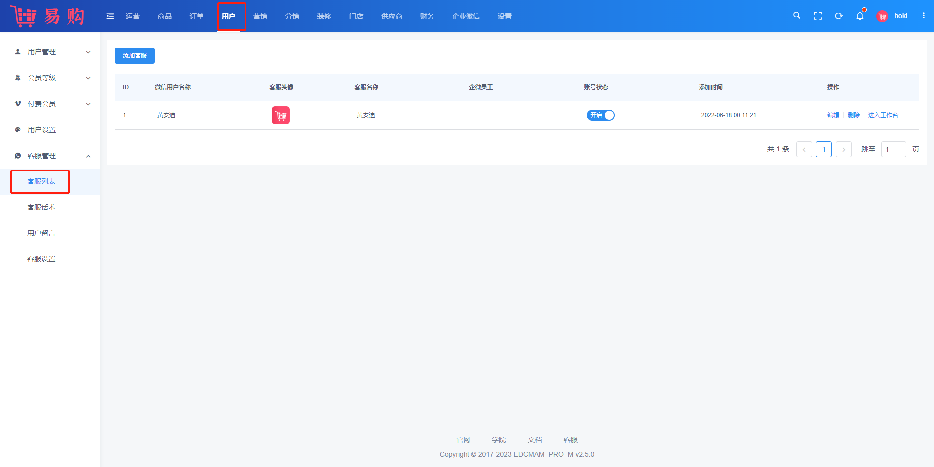Screen dimensions: 934x467
Task: Select 客服话术 in the sidebar
Action: click(41, 207)
